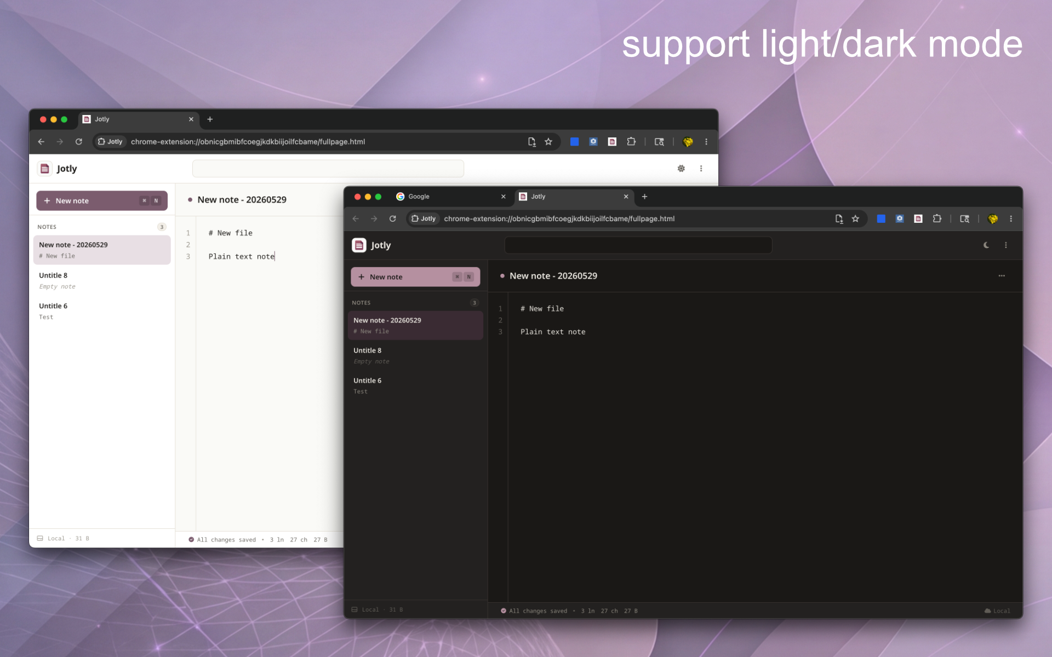Open Extensions puzzle icon in front window
1052x657 pixels.
coord(937,219)
